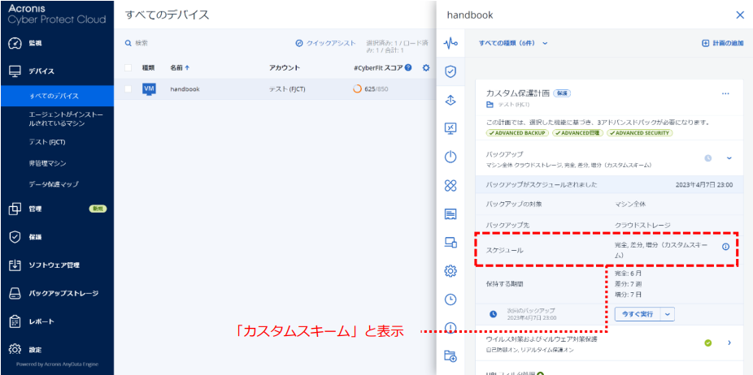
Task: Click the info icon beside スケジュール value
Action: coord(725,247)
